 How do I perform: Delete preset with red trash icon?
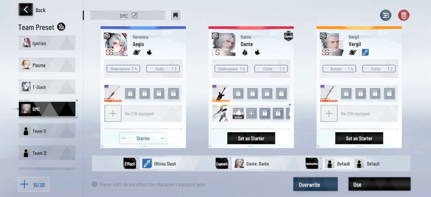click(x=404, y=15)
